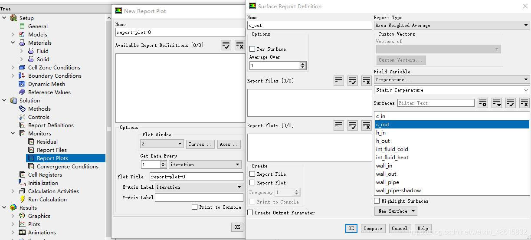Click the Run Calculation lightning icon
The image size is (531, 240).
click(22, 200)
